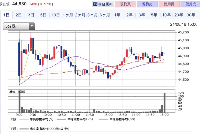Click the 現物買 button
Viewport: 200px width, 134px height.
coord(126,4)
